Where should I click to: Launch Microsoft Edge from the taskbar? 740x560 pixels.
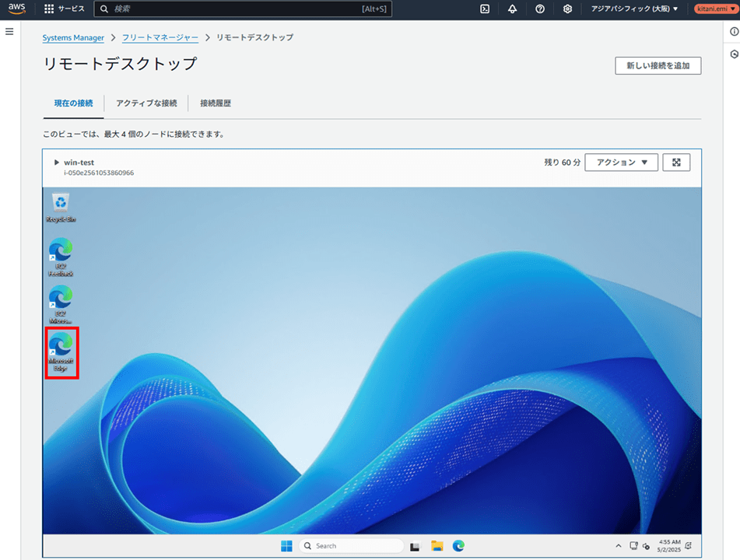click(458, 546)
